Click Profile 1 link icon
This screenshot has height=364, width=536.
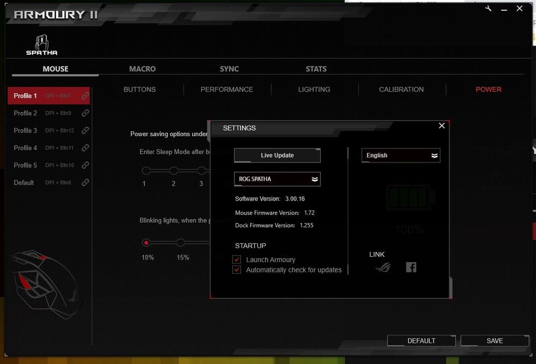(x=85, y=95)
